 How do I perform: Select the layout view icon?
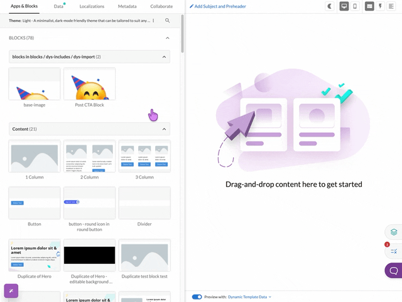[369, 6]
